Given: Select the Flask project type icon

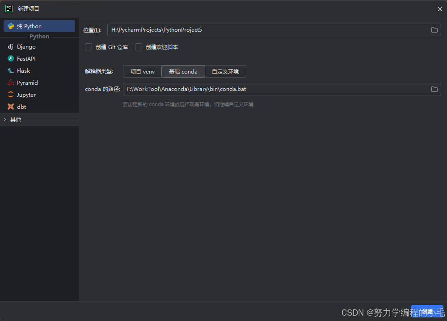Looking at the screenshot, I should click(10, 70).
